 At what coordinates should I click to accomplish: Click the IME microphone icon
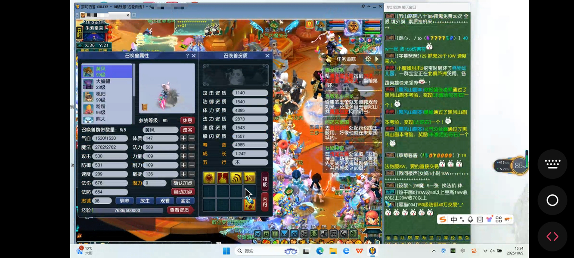point(470,219)
